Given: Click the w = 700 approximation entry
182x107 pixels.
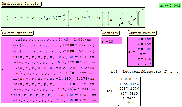Looking at the screenshot, I should (144, 49).
